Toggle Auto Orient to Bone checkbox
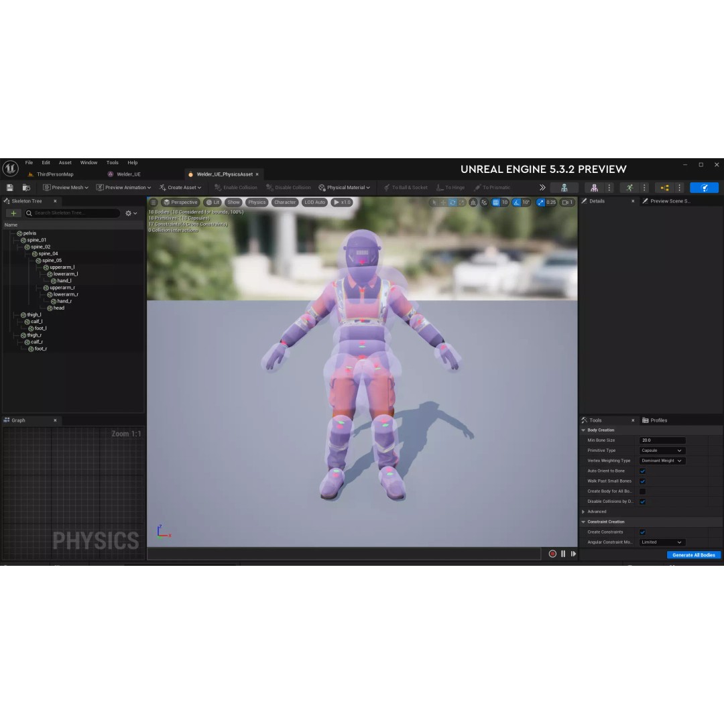Viewport: 724px width, 724px height. click(x=642, y=471)
